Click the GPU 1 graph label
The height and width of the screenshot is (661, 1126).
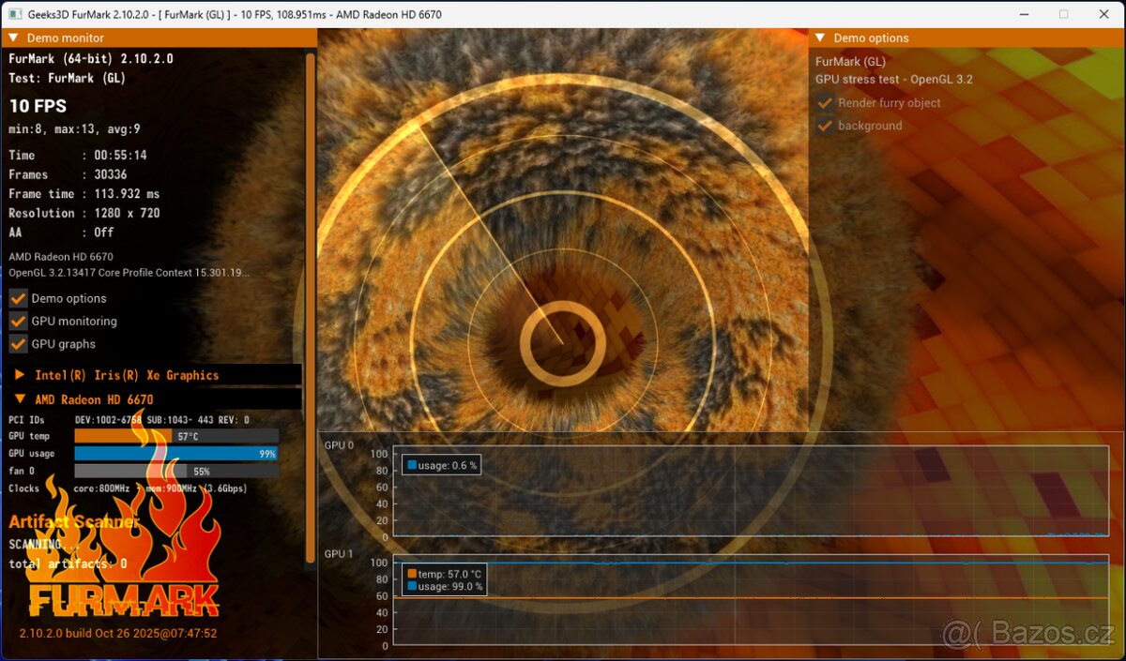point(339,554)
